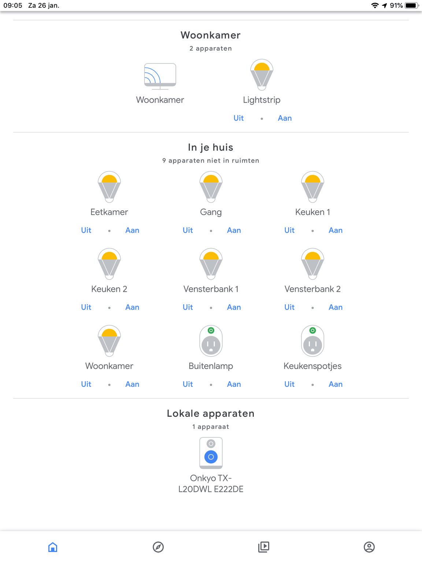Open the Eetkamer light bulb icon
Screen dimensions: 422x563
(109, 187)
